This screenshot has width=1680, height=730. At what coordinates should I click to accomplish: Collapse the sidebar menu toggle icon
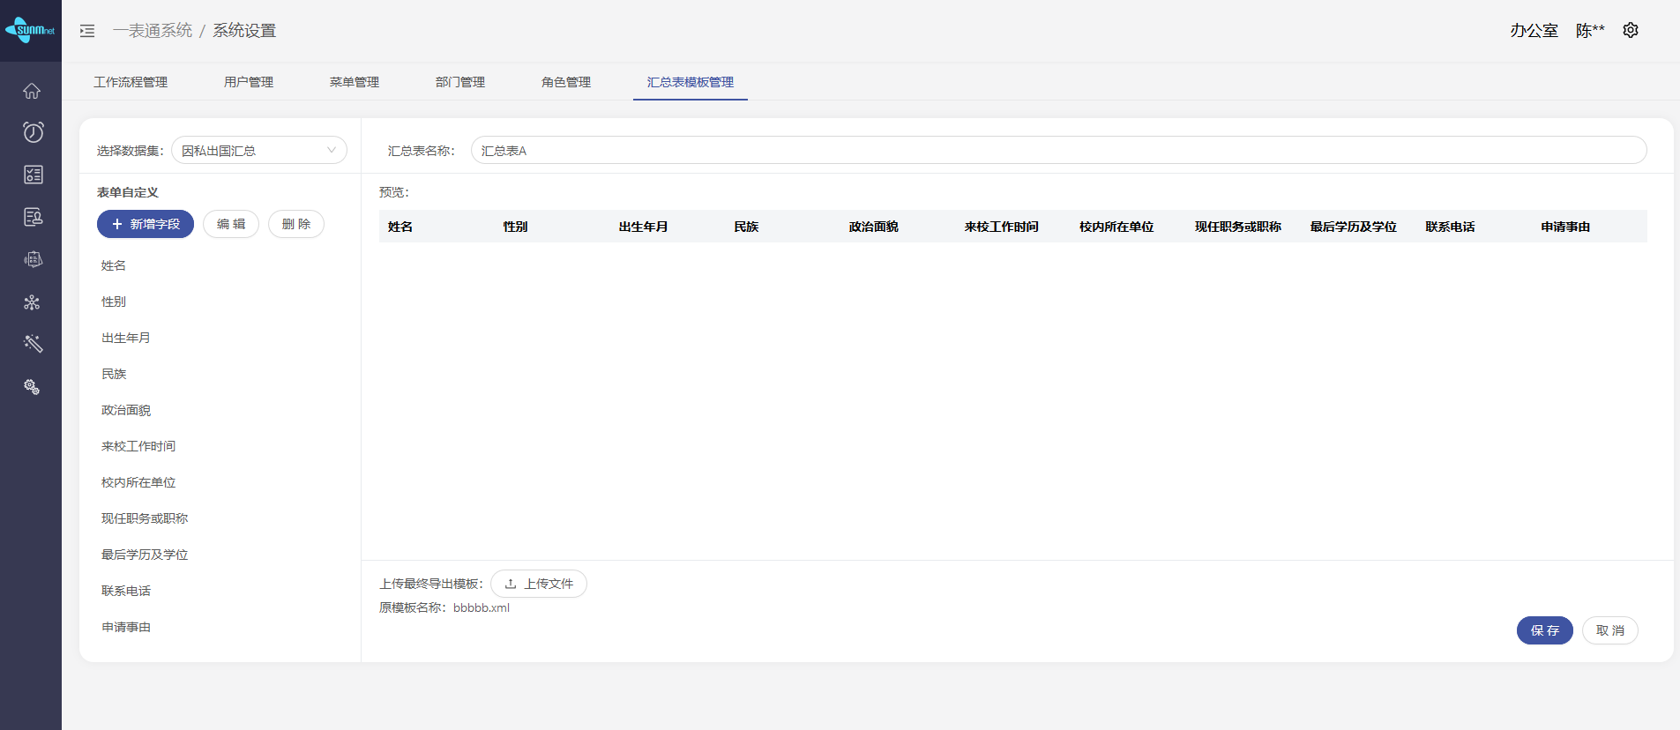(87, 31)
